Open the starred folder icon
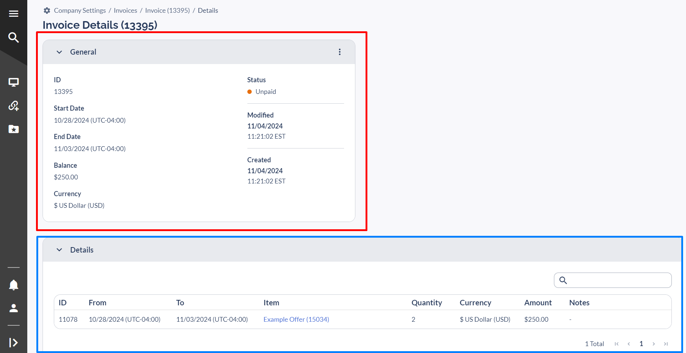 pos(13,129)
